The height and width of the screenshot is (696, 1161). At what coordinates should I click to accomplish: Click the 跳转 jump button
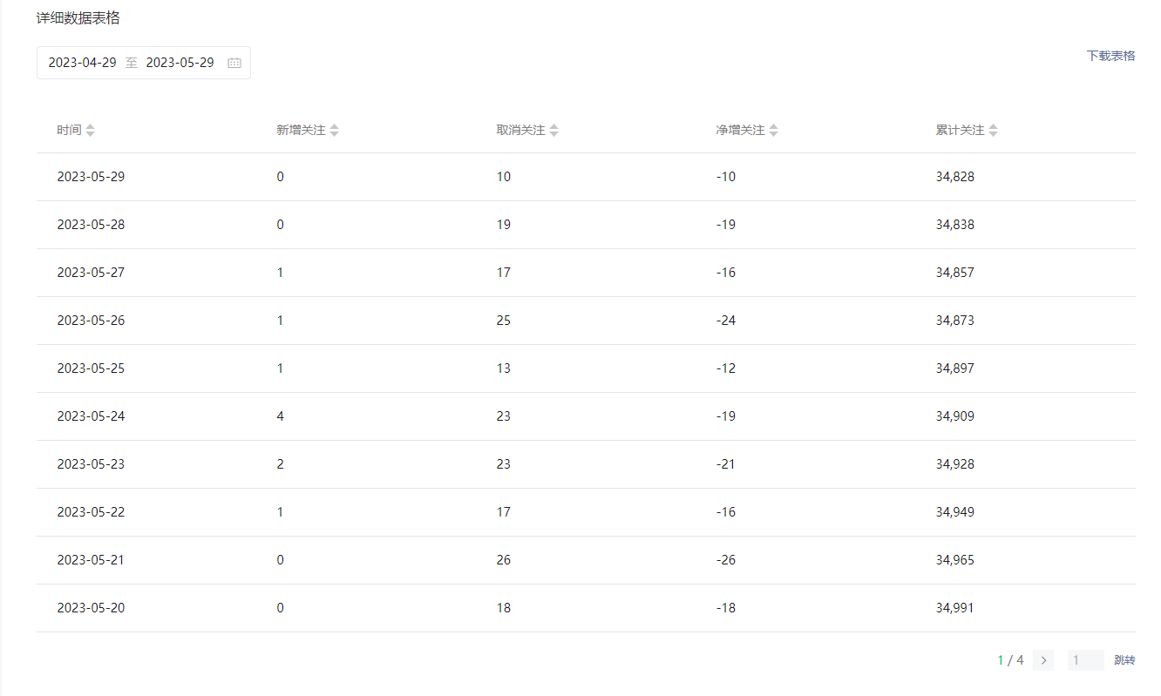[x=1124, y=660]
